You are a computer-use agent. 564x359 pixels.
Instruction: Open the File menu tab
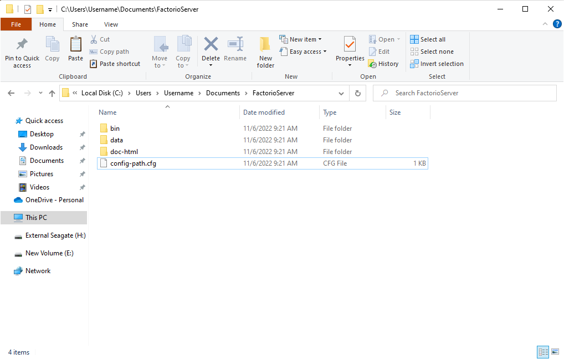tap(16, 24)
